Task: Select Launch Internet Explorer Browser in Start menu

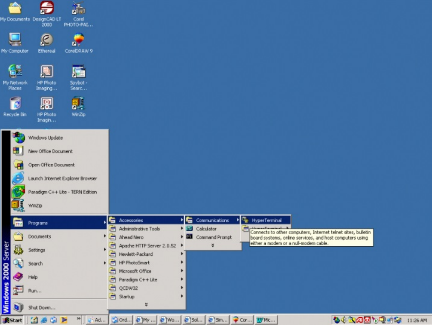Action: tap(59, 178)
